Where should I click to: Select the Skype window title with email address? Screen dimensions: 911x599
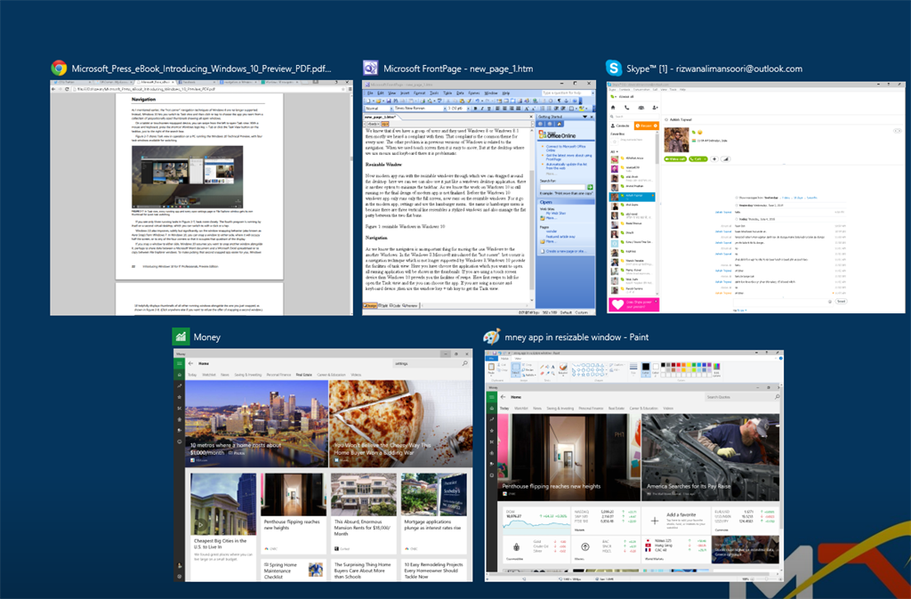click(x=714, y=69)
